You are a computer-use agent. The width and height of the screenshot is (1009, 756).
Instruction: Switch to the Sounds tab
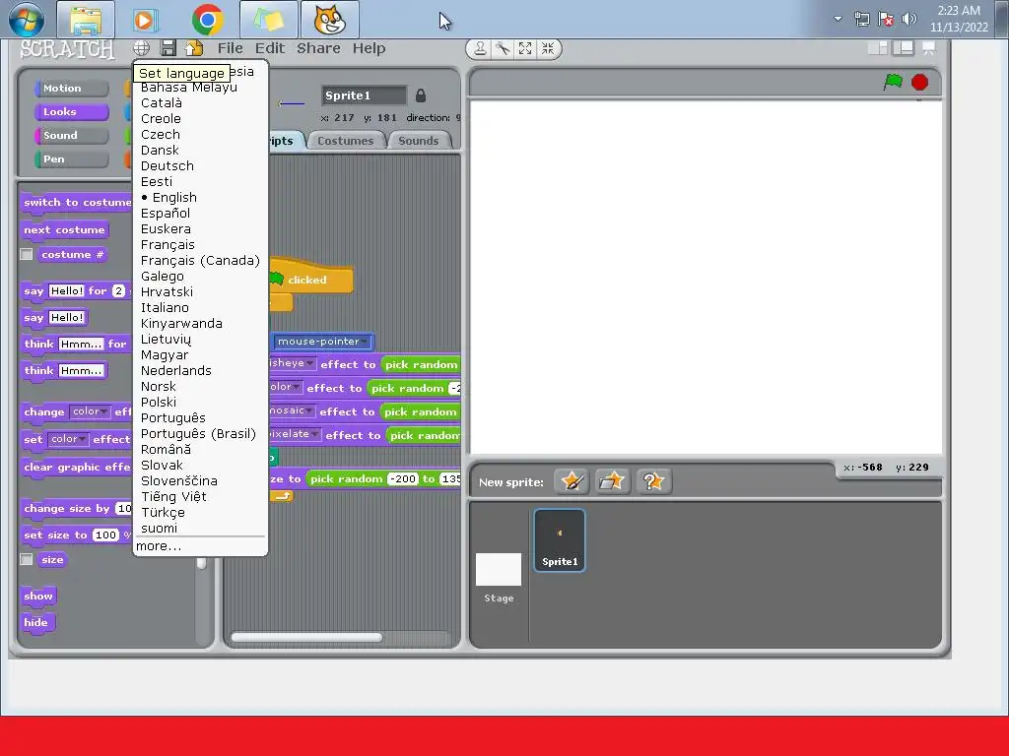(418, 141)
